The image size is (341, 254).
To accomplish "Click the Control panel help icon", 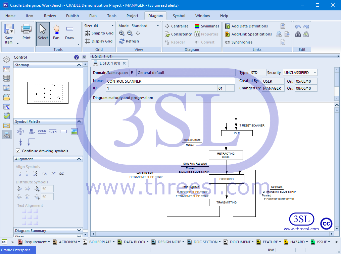I will coord(76,57).
